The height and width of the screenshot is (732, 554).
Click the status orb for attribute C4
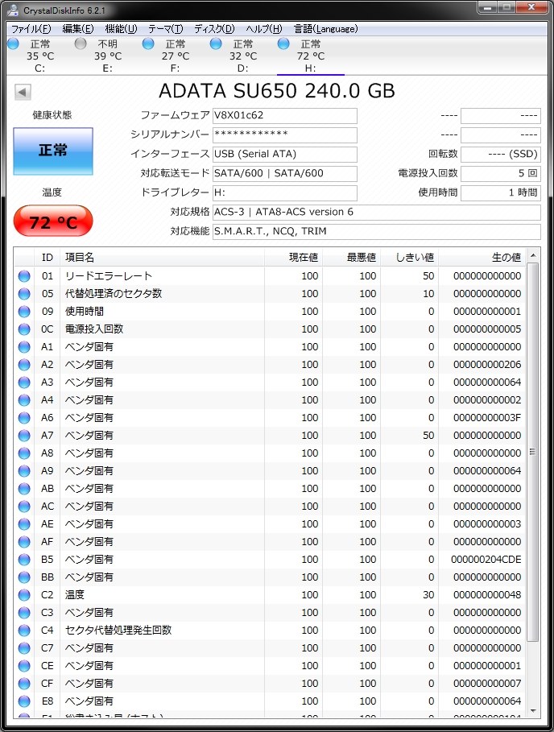coord(24,631)
